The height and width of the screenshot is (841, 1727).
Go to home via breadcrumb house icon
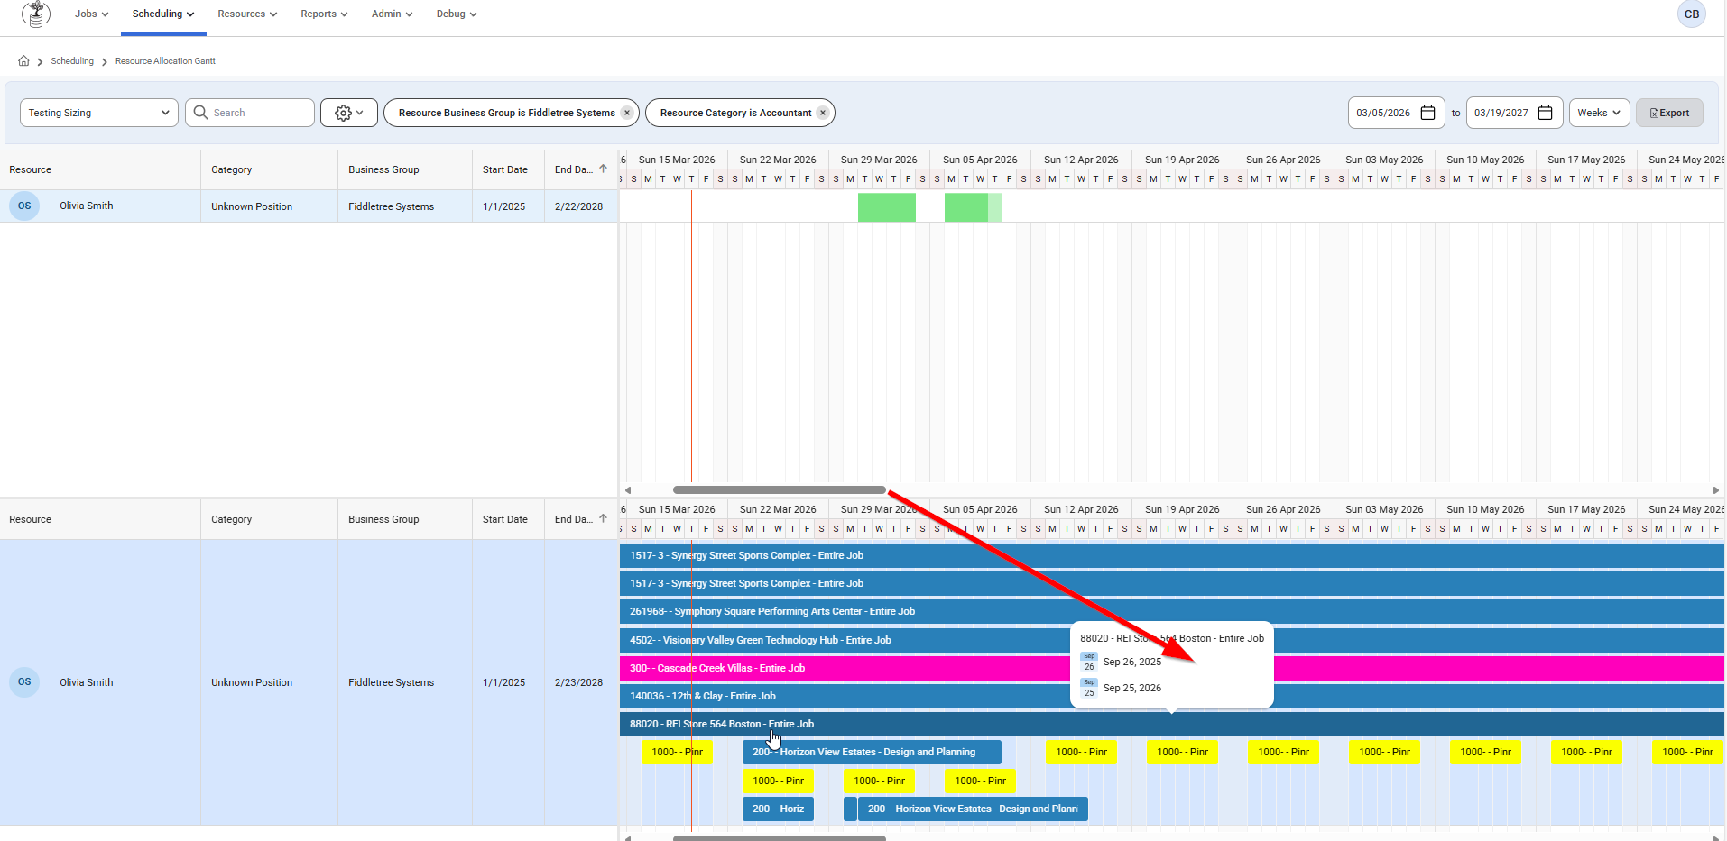click(23, 61)
